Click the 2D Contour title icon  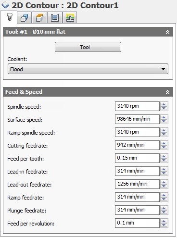tap(5, 5)
